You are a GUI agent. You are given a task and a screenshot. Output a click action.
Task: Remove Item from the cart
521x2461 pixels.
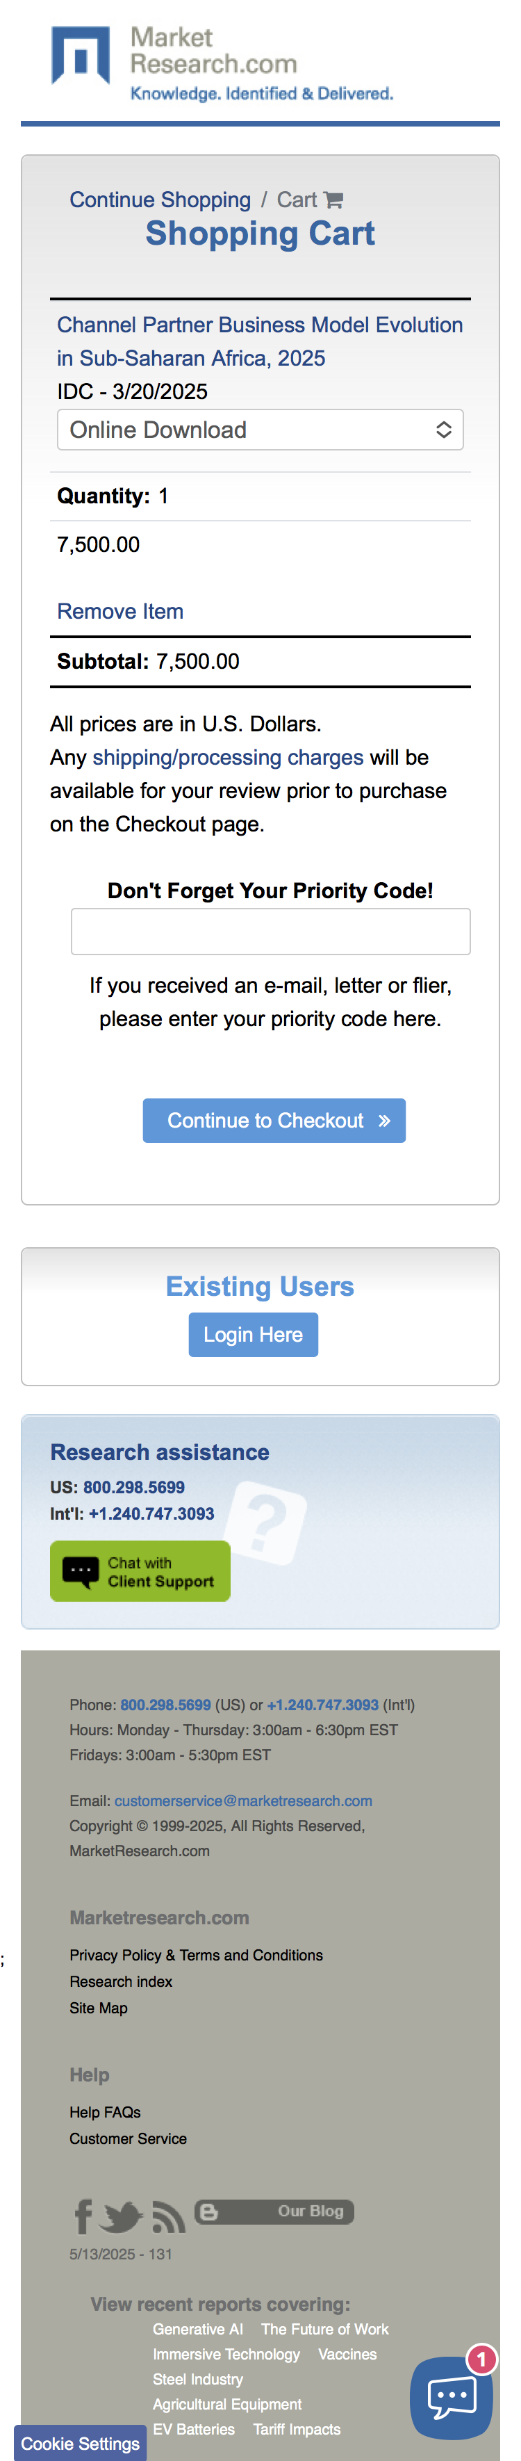coord(120,612)
